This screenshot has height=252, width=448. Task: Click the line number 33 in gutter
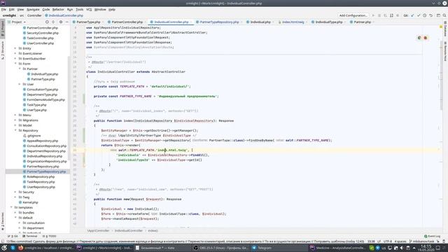coord(75,150)
